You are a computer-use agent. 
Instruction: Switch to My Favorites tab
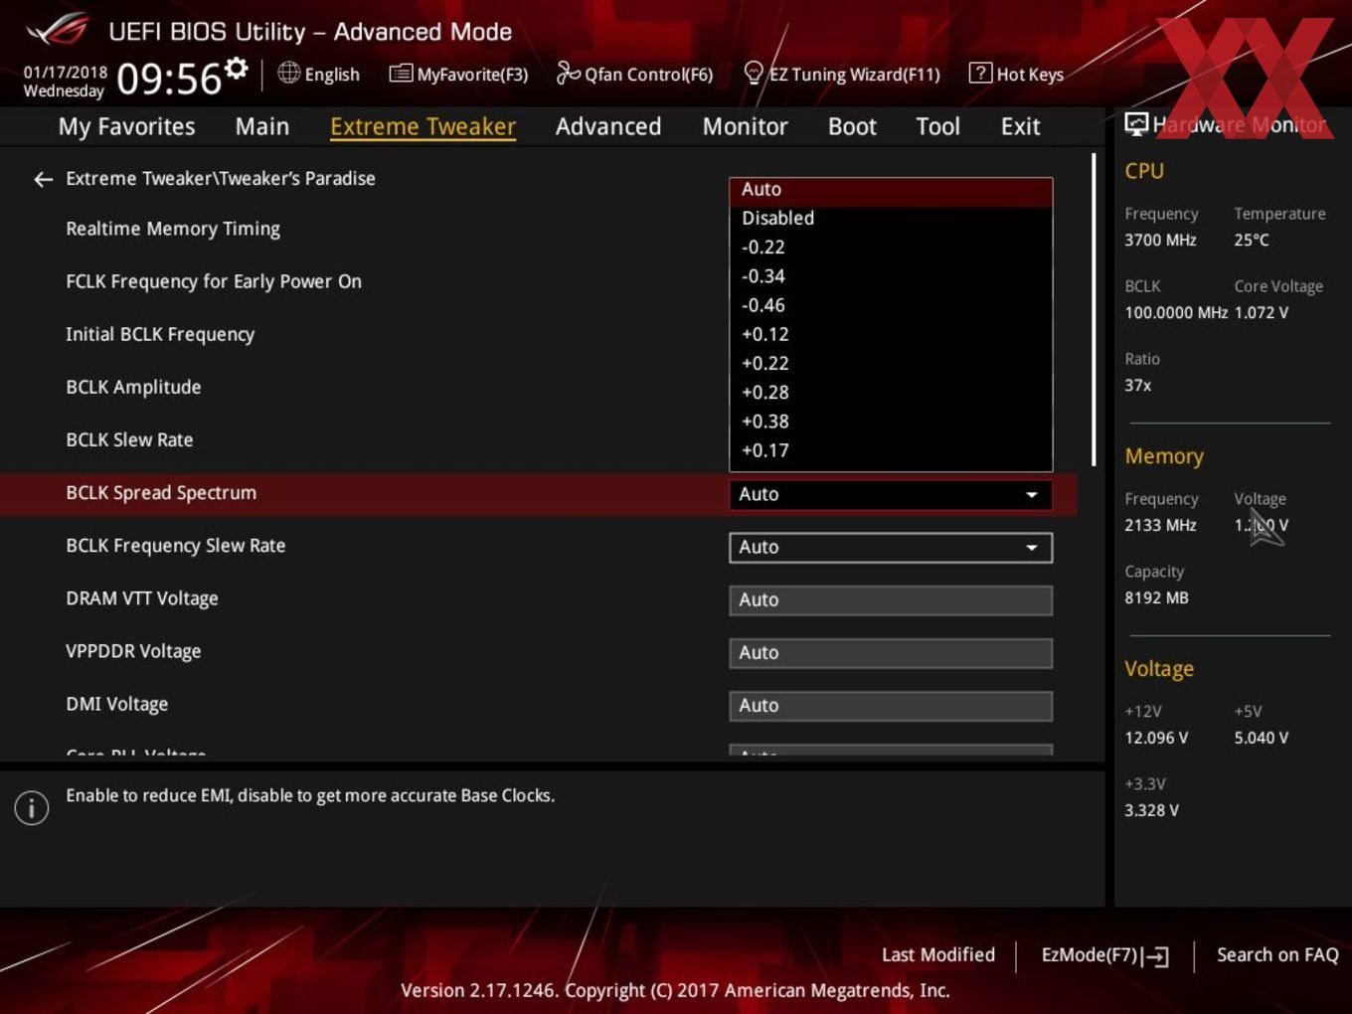[126, 126]
